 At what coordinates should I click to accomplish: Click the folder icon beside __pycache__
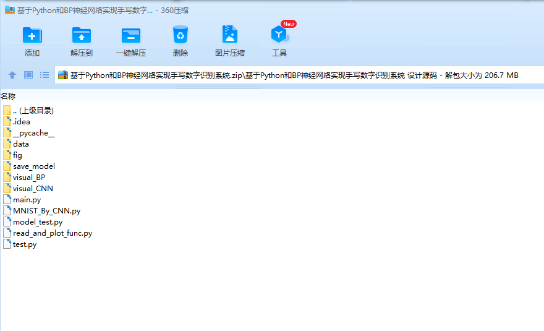point(7,132)
